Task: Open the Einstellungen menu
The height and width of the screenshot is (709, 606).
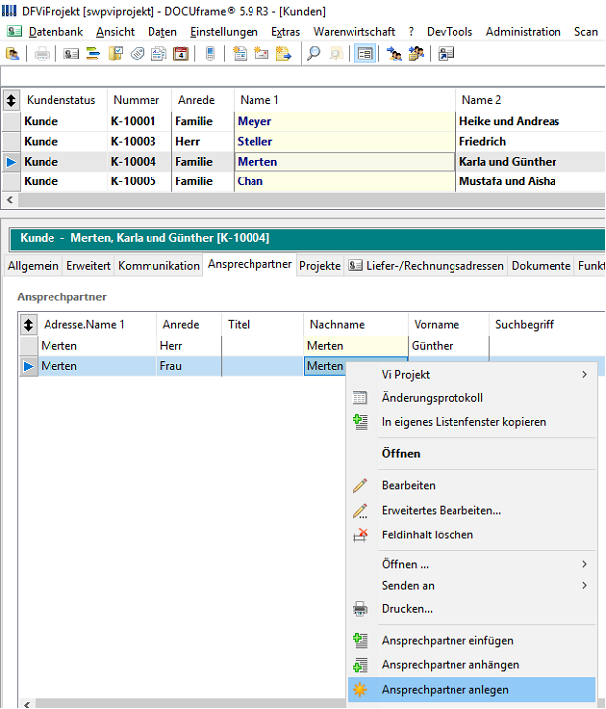Action: pyautogui.click(x=224, y=32)
